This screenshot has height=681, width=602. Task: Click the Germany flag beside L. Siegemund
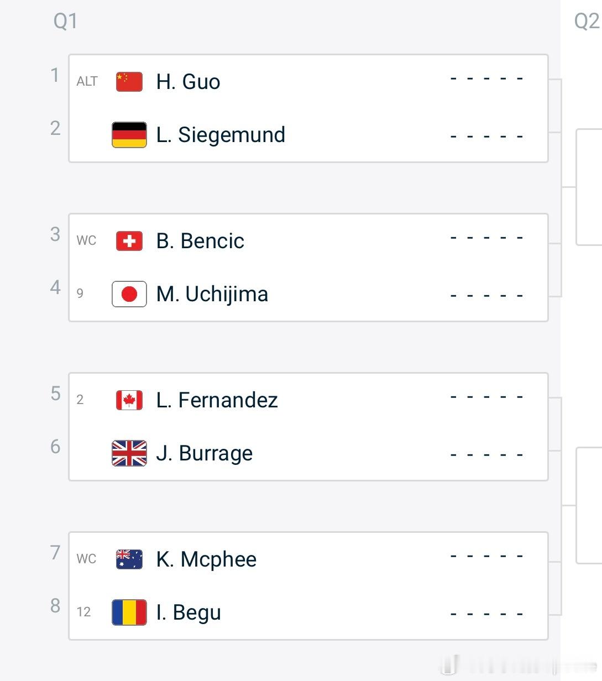(x=129, y=135)
